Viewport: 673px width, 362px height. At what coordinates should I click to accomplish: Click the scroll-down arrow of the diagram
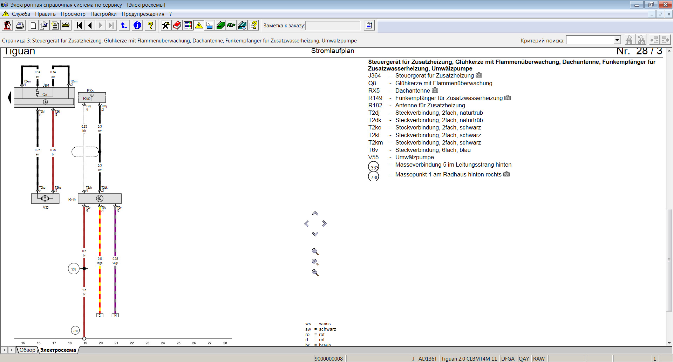click(x=669, y=343)
